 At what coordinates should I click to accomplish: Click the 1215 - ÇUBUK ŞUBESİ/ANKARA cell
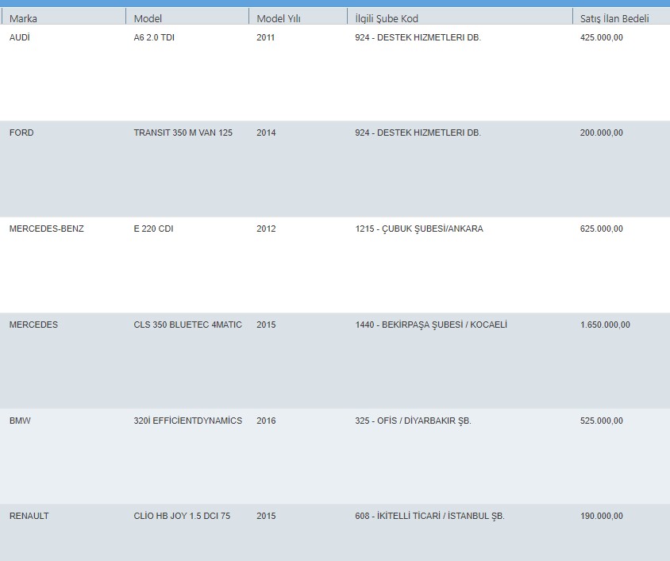[x=419, y=229]
